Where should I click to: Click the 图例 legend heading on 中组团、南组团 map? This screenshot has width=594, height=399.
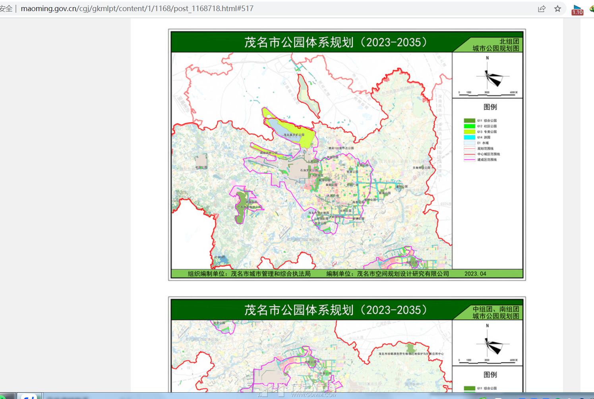490,374
